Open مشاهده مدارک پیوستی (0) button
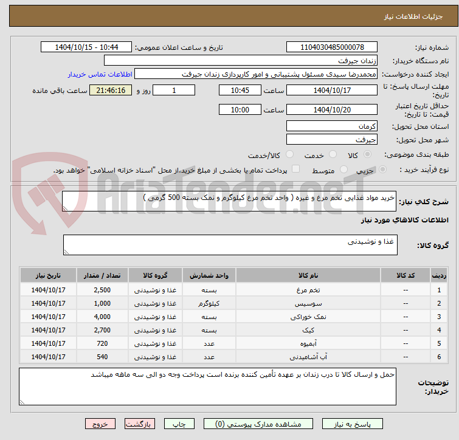 pos(258,424)
